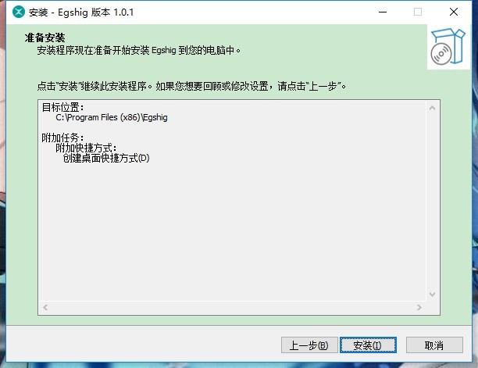Click the vertical scrollbar track in memo

(x=432, y=202)
